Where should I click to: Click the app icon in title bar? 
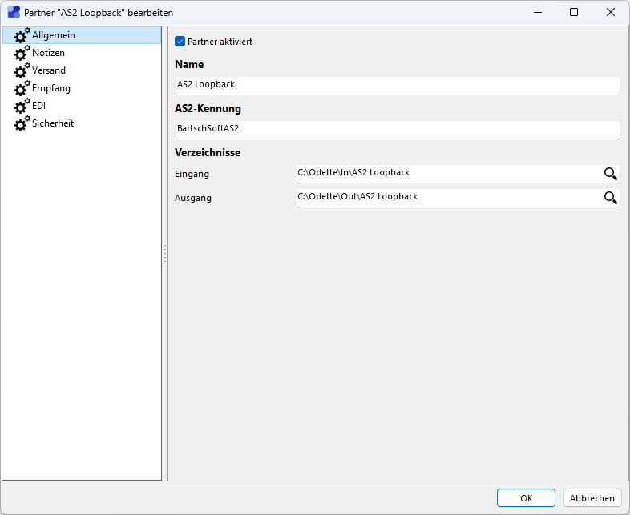tap(14, 13)
